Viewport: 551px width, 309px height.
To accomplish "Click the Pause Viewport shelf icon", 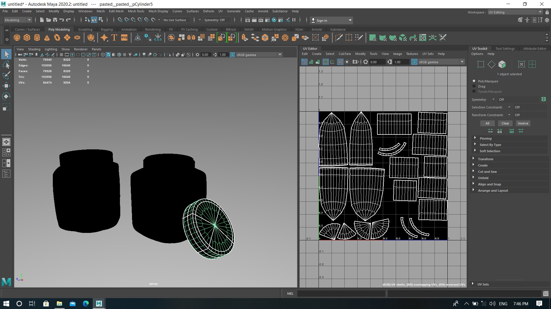I will coord(294,20).
